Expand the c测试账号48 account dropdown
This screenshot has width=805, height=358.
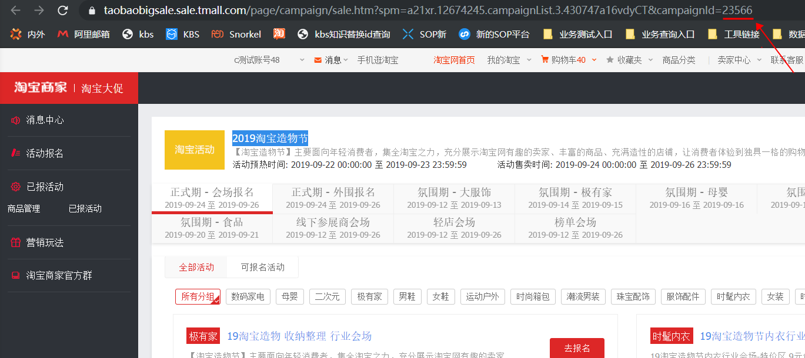point(302,60)
